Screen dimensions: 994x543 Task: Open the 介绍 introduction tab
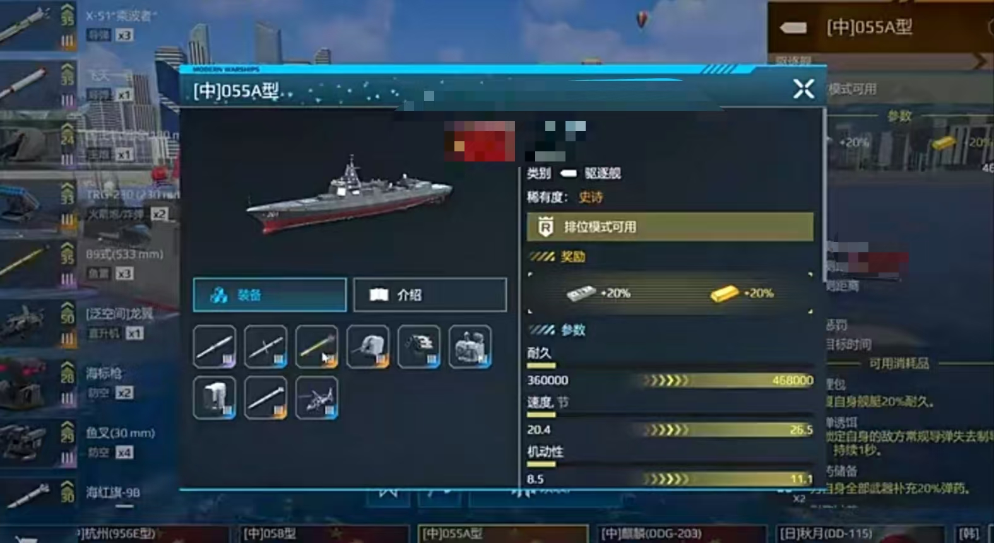coord(430,295)
